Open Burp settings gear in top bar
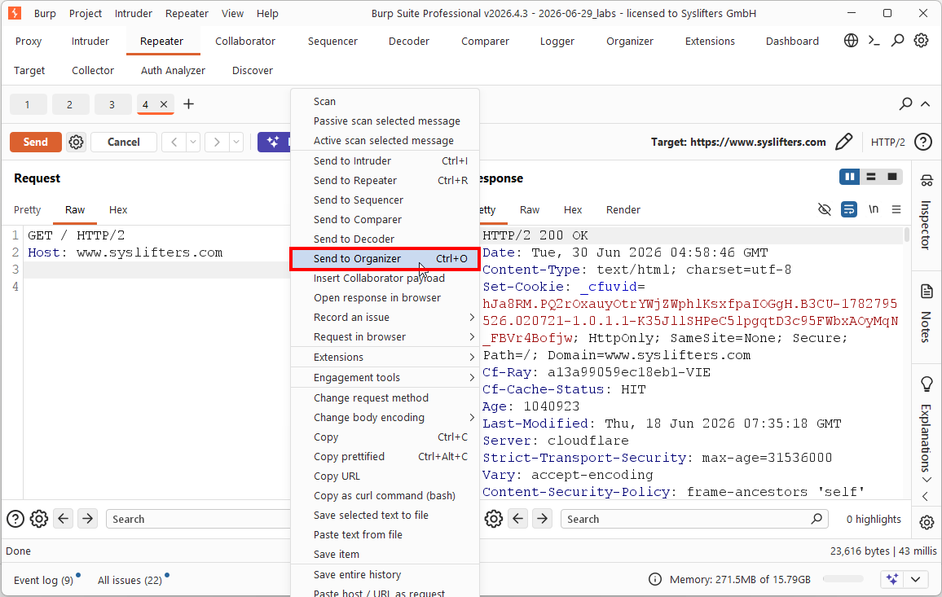 (x=921, y=40)
